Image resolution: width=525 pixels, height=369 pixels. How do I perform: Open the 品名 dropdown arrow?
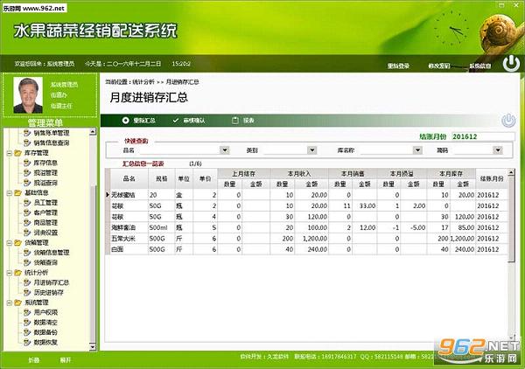(225, 150)
